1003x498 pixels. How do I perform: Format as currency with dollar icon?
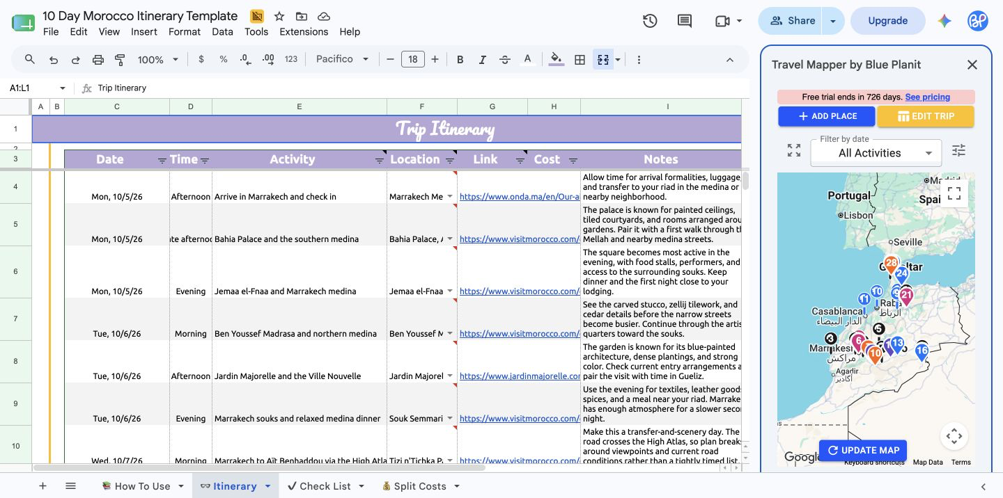tap(201, 60)
